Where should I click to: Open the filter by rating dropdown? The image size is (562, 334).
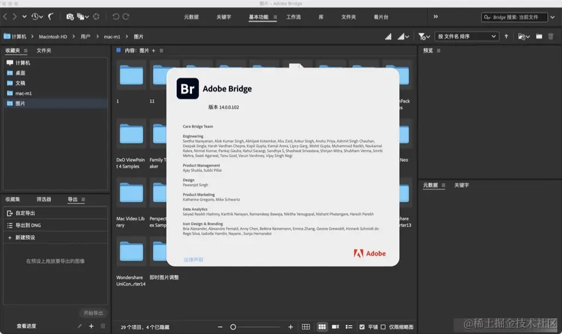[424, 36]
